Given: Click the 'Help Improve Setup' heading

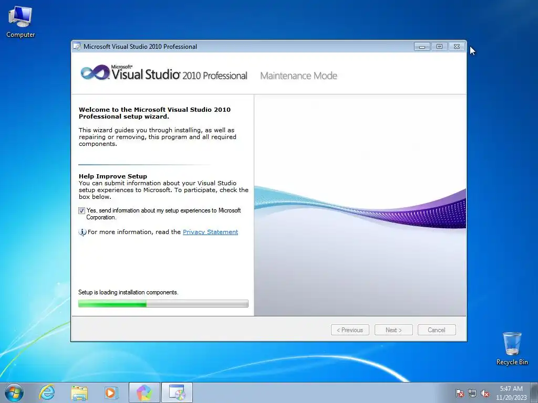Looking at the screenshot, I should click(x=113, y=176).
